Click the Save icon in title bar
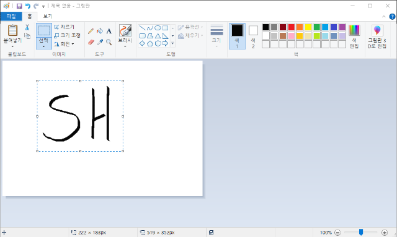 click(x=19, y=6)
